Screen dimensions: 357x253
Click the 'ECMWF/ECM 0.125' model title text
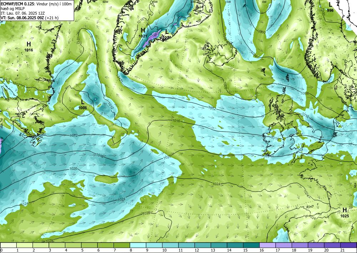click(x=17, y=4)
